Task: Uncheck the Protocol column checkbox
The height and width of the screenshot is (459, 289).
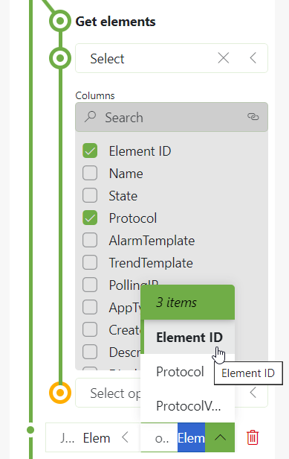Action: pos(90,218)
